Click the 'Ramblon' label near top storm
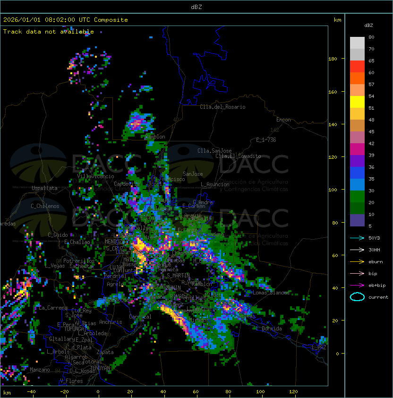Viewport: 393px width, 398px height. pyautogui.click(x=155, y=137)
